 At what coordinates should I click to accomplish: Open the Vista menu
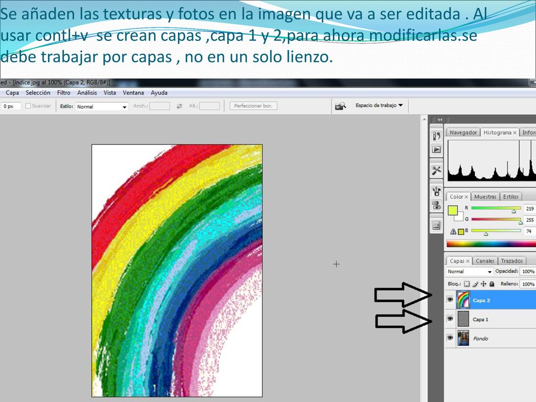click(110, 93)
